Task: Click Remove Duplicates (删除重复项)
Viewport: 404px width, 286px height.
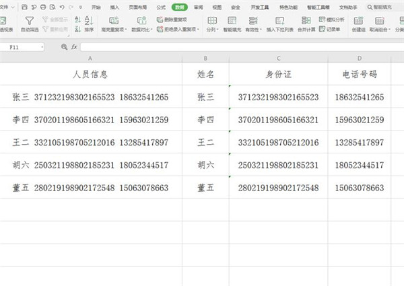Action: (x=172, y=20)
